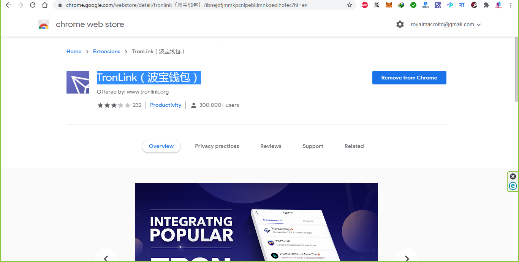Screen dimensions: 519x262
Task: Open the QR code extension icon
Action: 377,5
